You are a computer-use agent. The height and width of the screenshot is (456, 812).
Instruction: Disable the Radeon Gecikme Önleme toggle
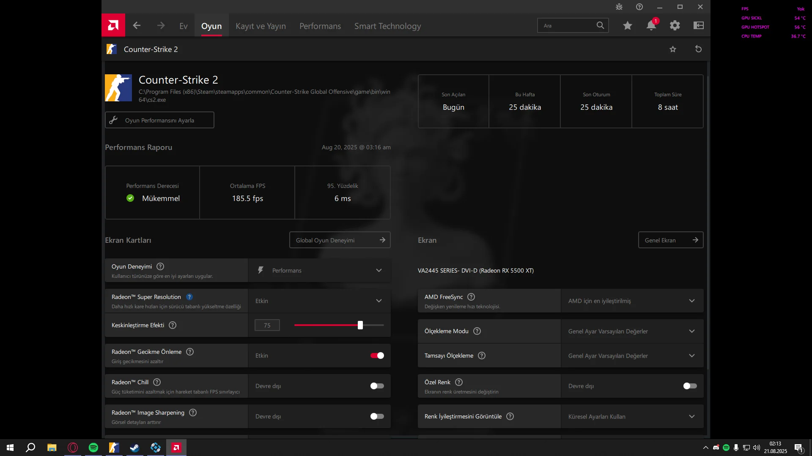(x=377, y=356)
